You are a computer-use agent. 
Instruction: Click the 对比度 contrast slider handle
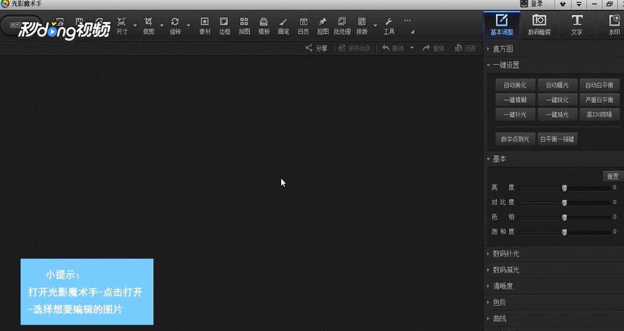pyautogui.click(x=564, y=203)
